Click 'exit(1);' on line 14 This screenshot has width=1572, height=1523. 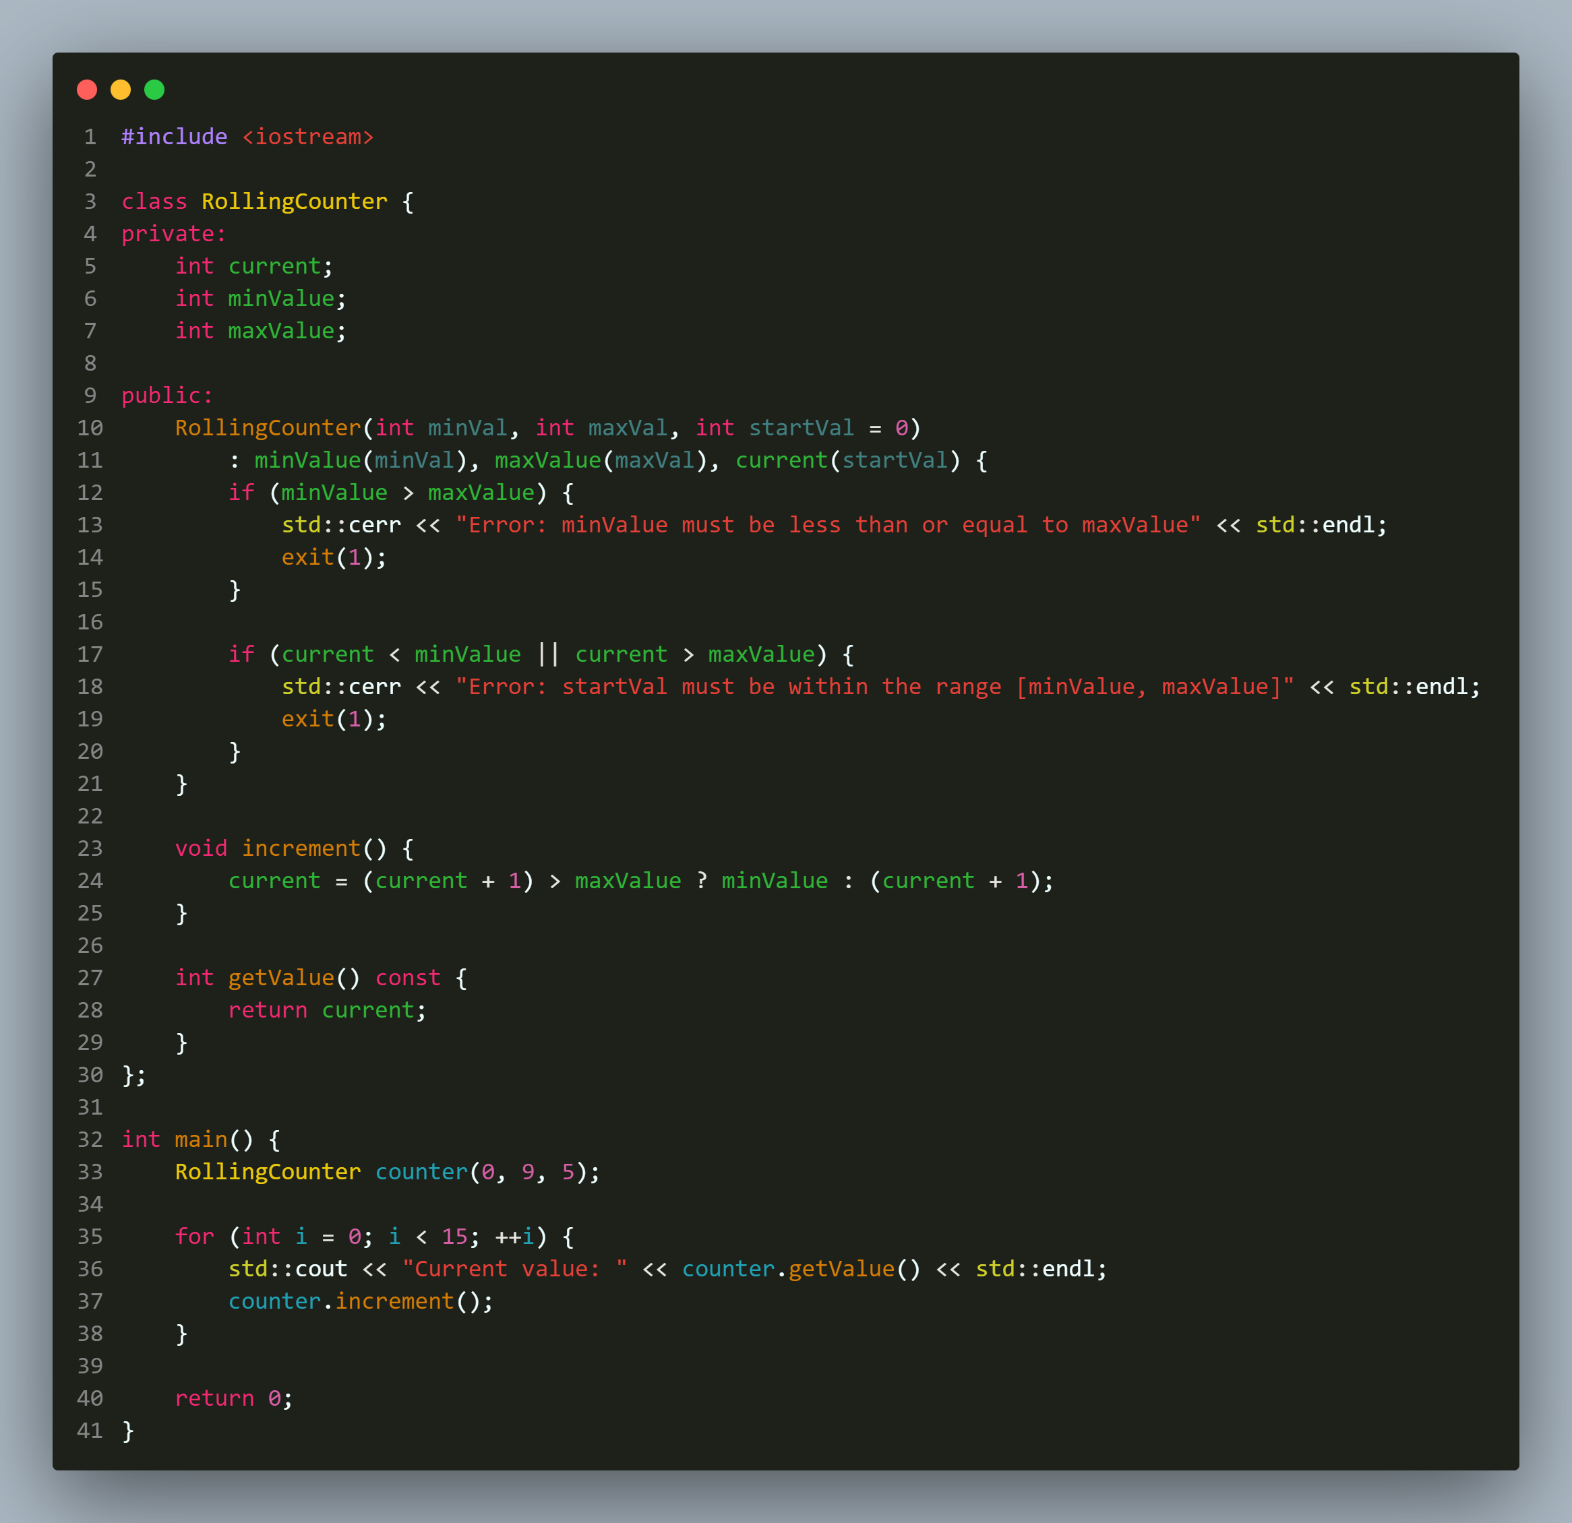pos(334,557)
